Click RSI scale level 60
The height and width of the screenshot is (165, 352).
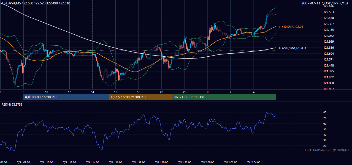325,123
